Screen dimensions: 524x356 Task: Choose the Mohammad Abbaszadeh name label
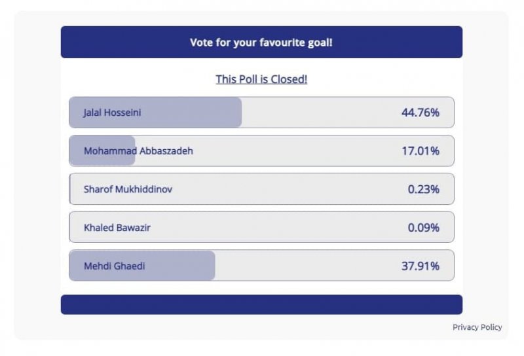(138, 151)
